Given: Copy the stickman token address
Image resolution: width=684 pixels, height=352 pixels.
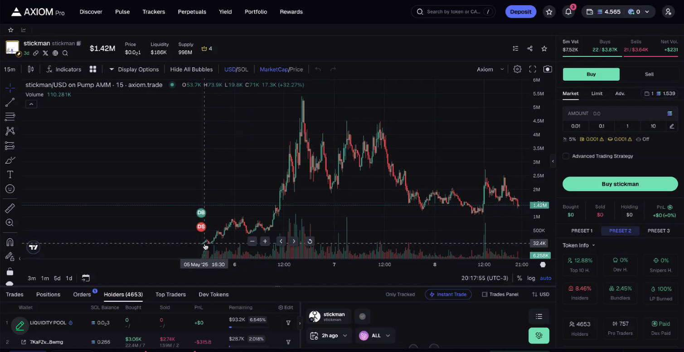Looking at the screenshot, I should (78, 43).
